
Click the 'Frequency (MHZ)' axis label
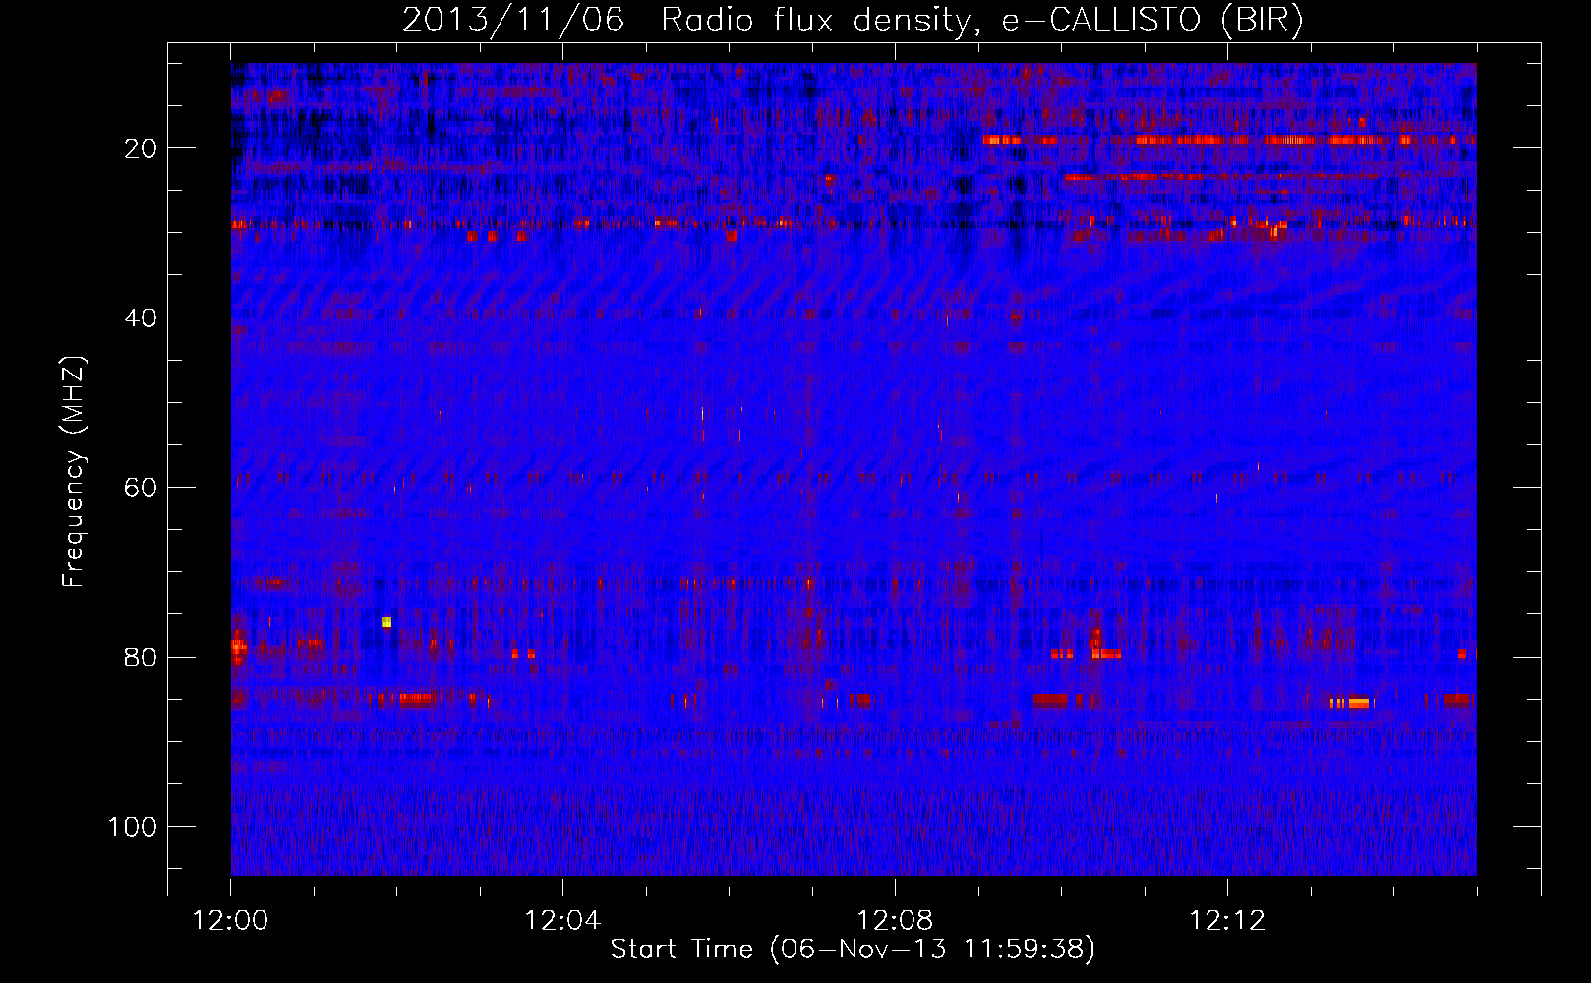pyautogui.click(x=74, y=472)
